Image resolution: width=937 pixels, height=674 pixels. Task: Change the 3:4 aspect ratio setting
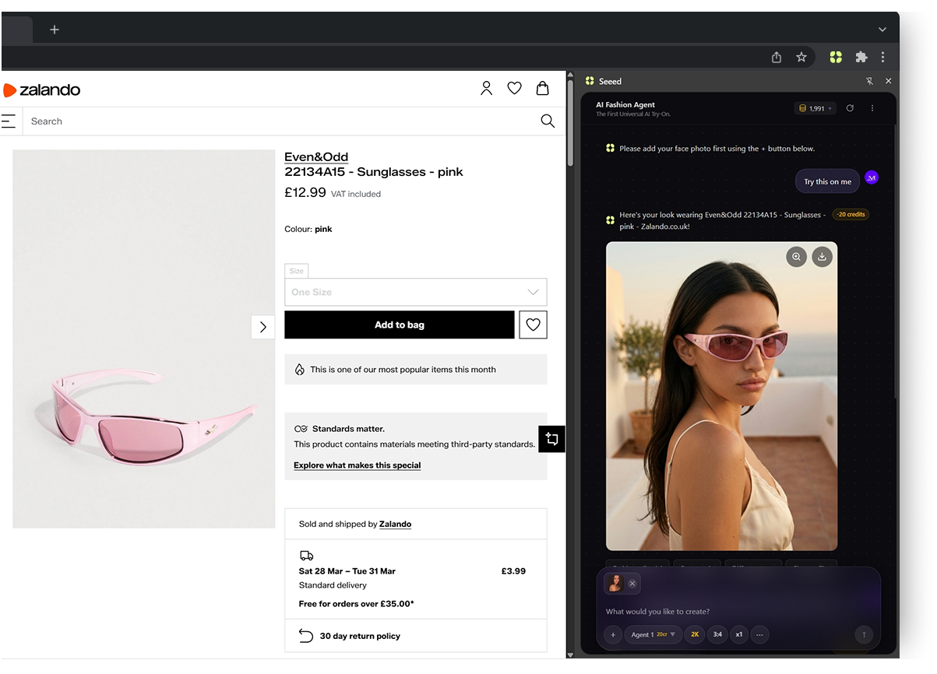click(717, 634)
